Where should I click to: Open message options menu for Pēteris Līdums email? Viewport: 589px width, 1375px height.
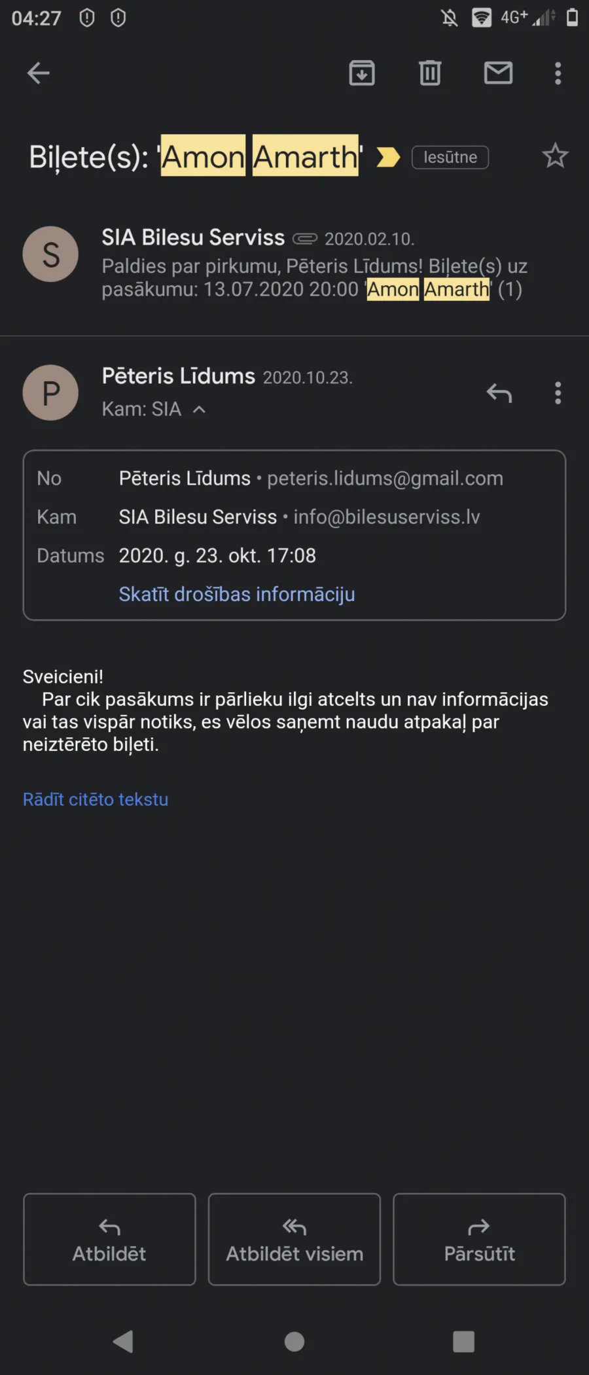click(x=558, y=392)
